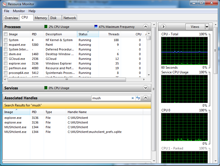Switch to the Memory tab
The width and height of the screenshot is (220, 166).
click(41, 18)
